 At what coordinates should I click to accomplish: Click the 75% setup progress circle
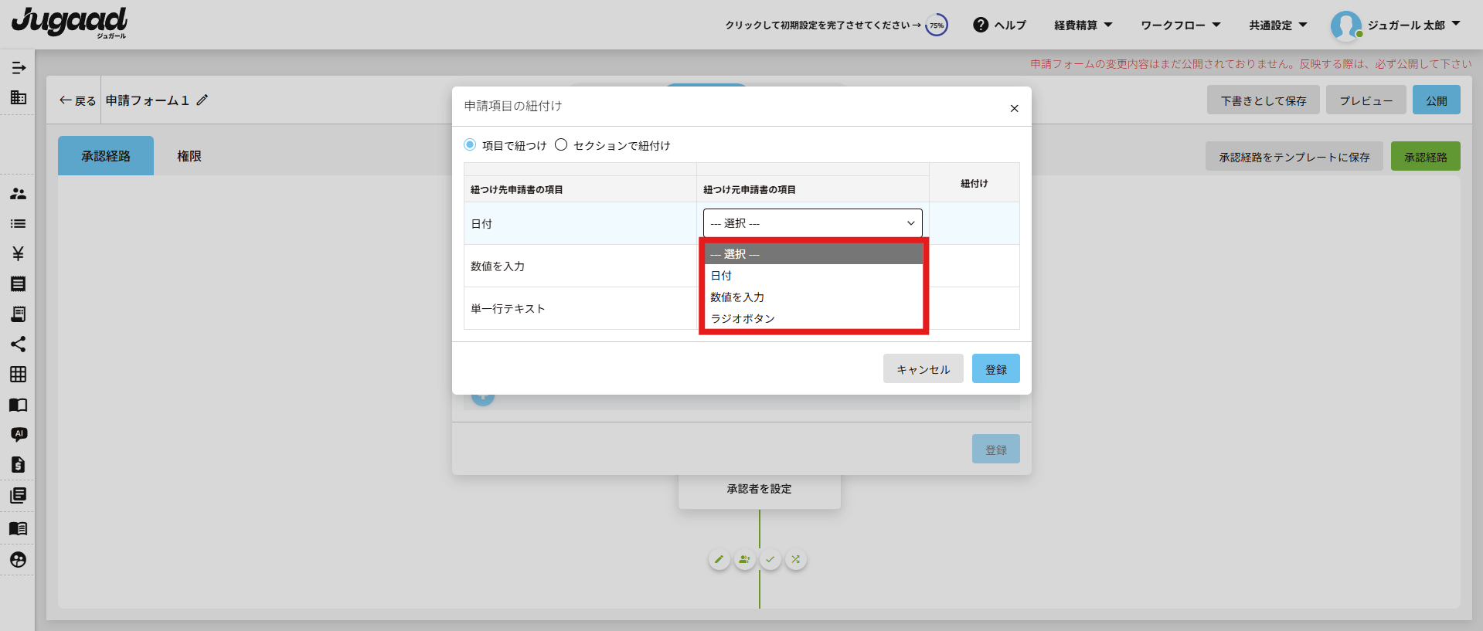point(937,25)
